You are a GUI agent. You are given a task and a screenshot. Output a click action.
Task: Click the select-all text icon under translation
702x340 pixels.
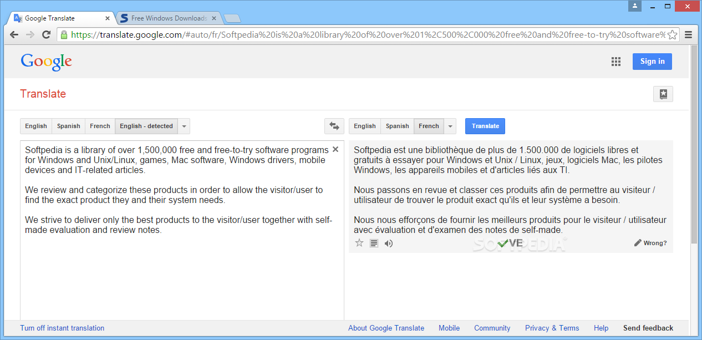pos(374,243)
